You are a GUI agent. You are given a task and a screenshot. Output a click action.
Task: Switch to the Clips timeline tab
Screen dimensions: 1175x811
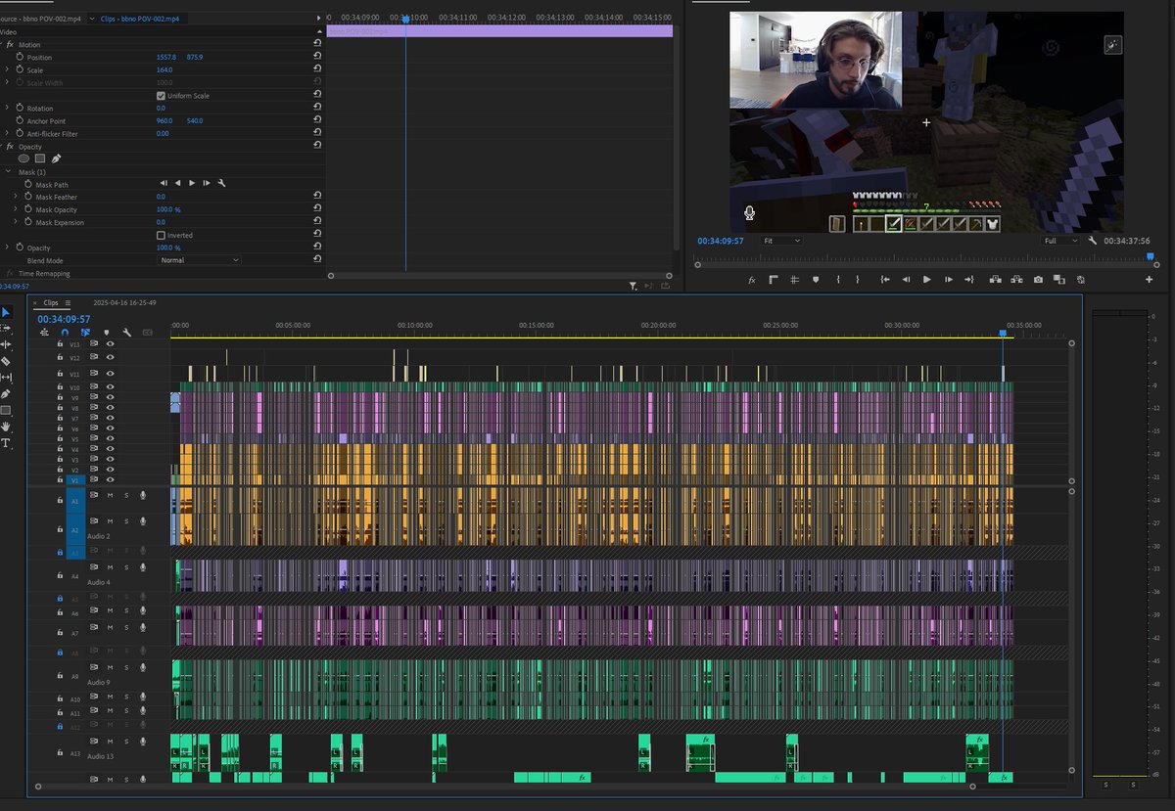click(51, 302)
